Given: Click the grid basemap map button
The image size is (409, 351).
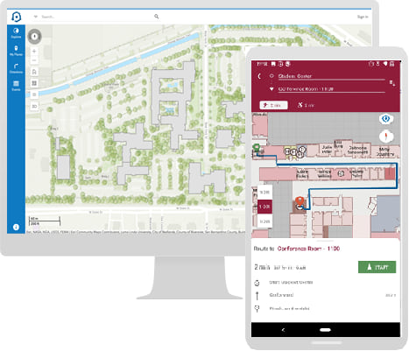Looking at the screenshot, I should coord(34,83).
